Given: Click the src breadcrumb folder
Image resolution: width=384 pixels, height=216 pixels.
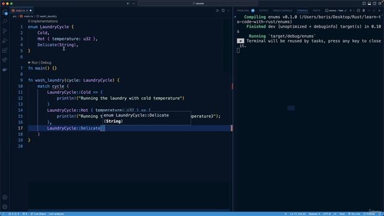Looking at the screenshot, I should pyautogui.click(x=14, y=16).
